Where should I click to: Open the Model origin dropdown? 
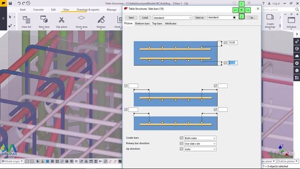pos(12,161)
